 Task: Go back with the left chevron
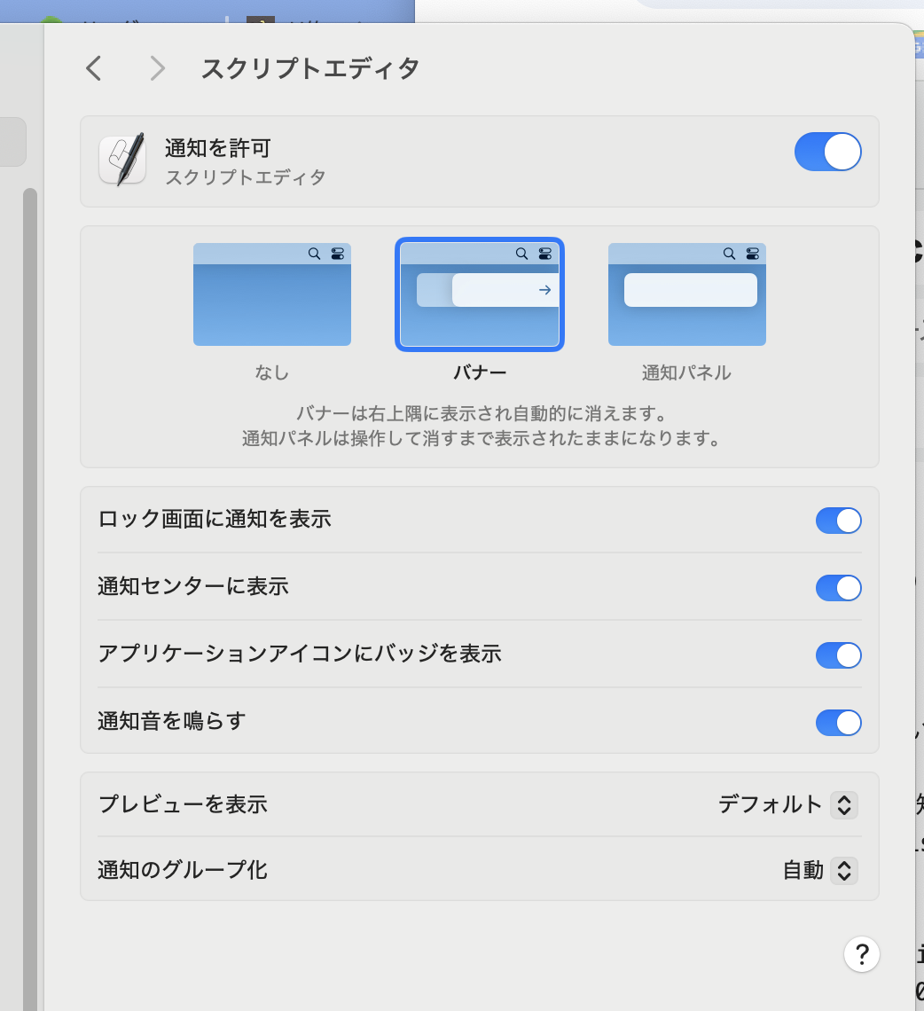94,67
